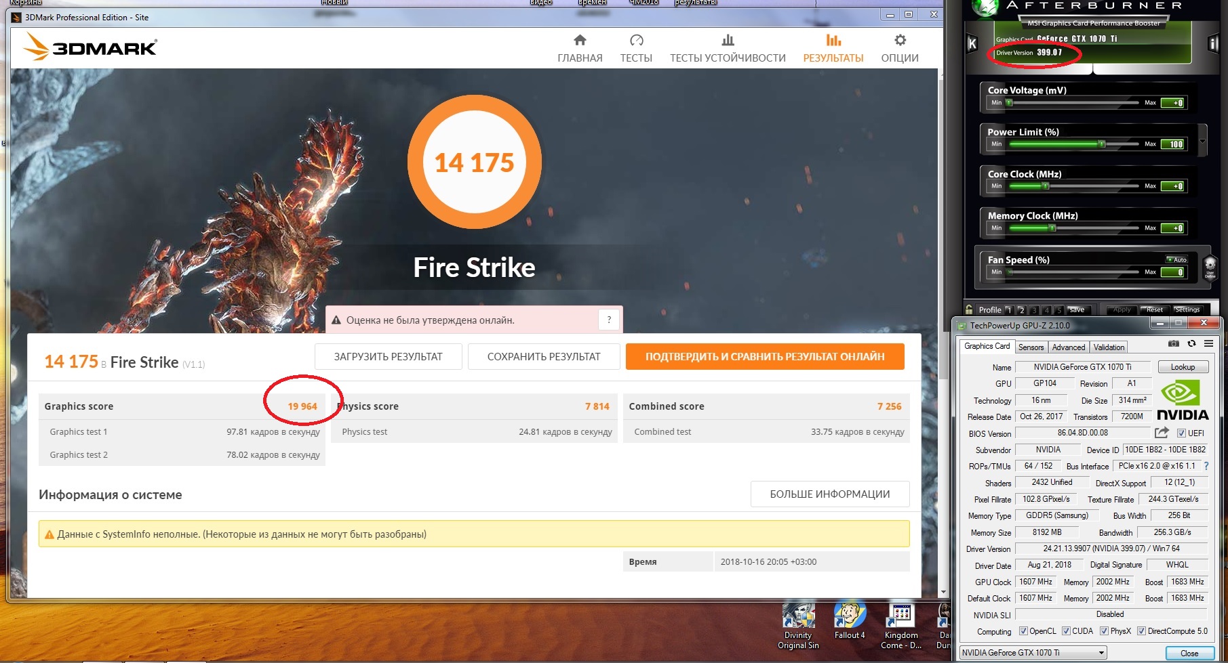Image resolution: width=1228 pixels, height=663 pixels.
Task: Expand the Afterburner power limit link arrow
Action: 1202,142
